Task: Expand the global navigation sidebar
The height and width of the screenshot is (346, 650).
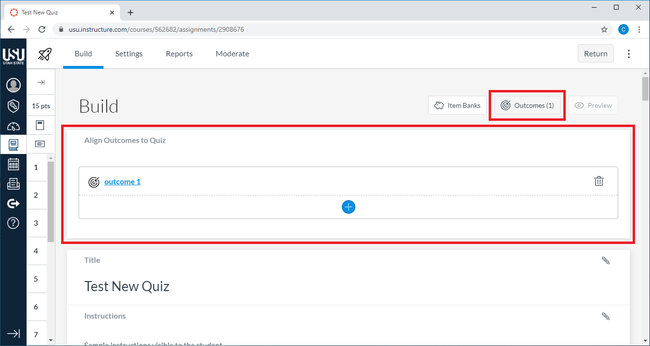Action: [13, 333]
